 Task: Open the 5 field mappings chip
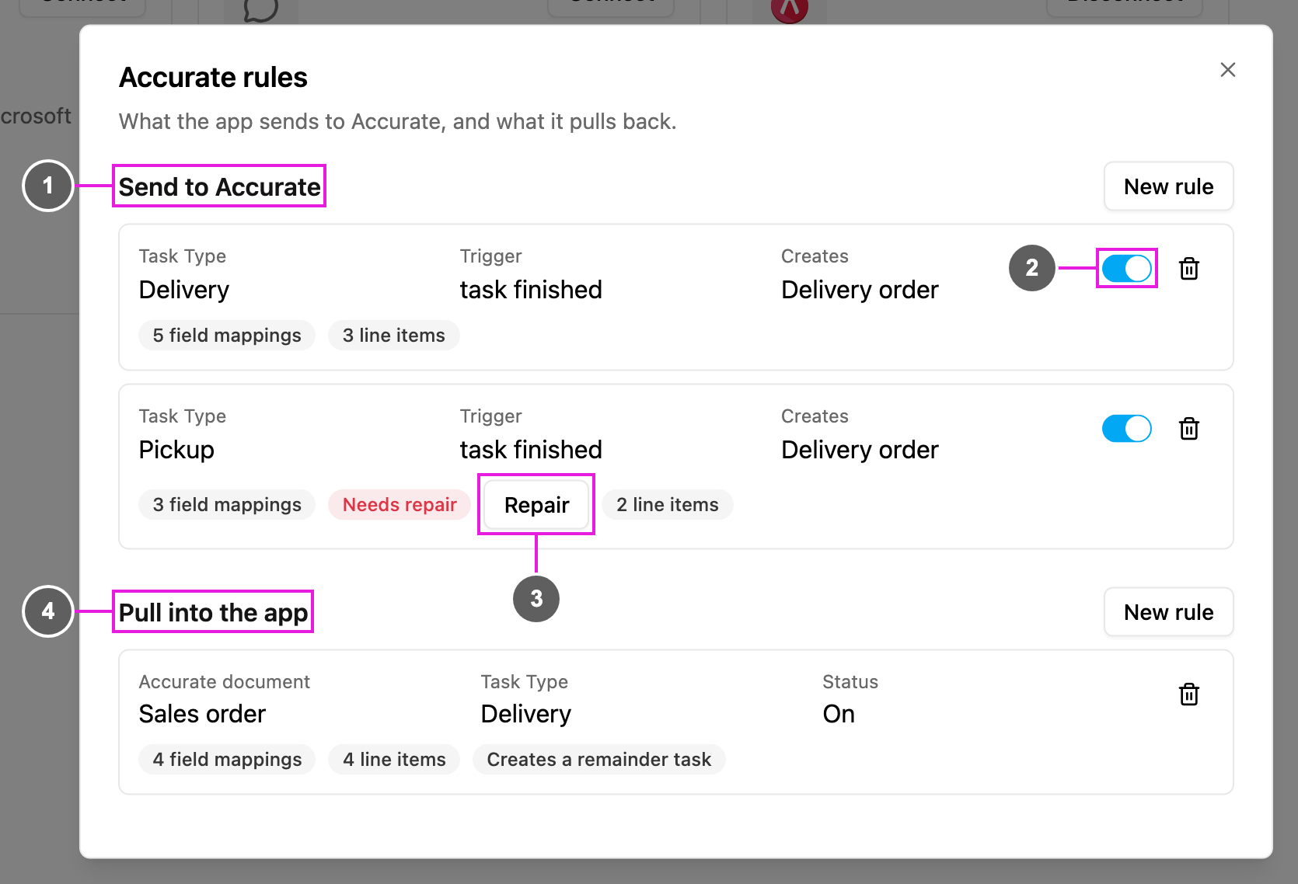[x=227, y=336]
